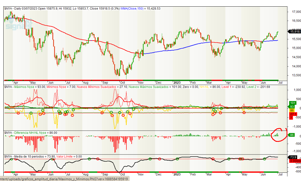301x181 pixels.
Task: Select the yellow 86 value tag
Action: tap(292, 110)
